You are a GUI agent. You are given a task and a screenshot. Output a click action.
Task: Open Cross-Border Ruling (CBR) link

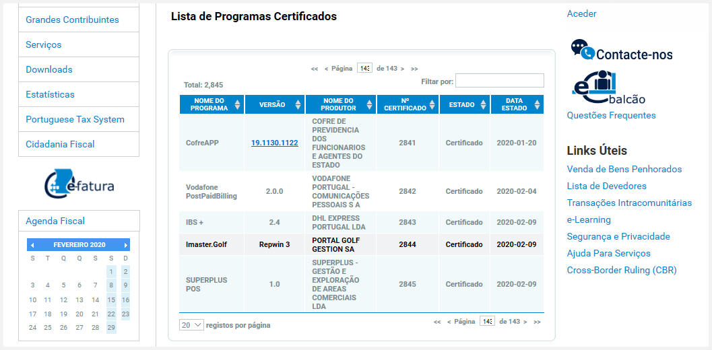point(622,270)
